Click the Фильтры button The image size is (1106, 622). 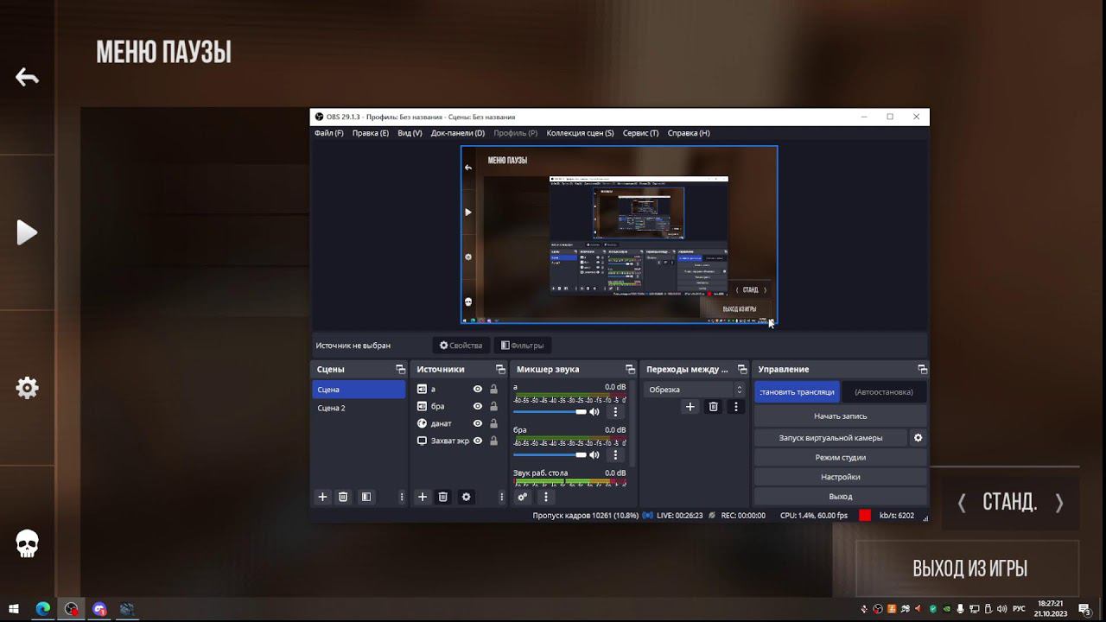523,346
